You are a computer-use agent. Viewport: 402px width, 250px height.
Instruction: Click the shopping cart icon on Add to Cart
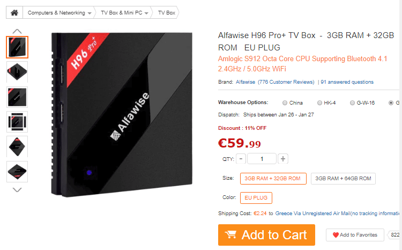pyautogui.click(x=230, y=234)
